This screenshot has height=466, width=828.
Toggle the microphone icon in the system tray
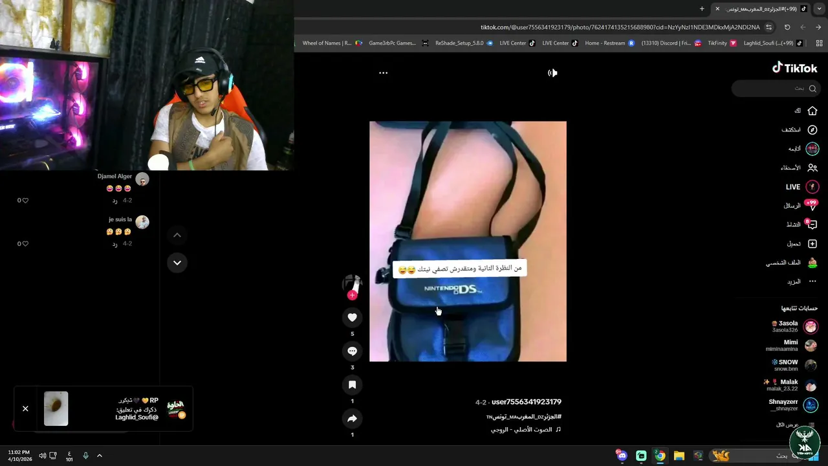[x=85, y=456]
